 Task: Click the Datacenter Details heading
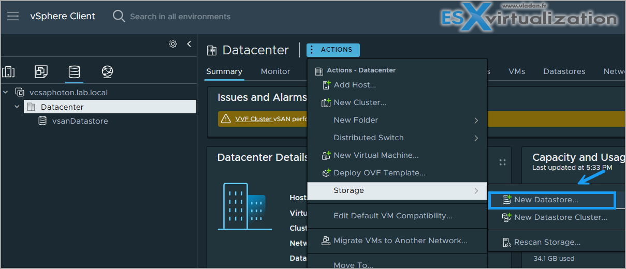pyautogui.click(x=263, y=157)
